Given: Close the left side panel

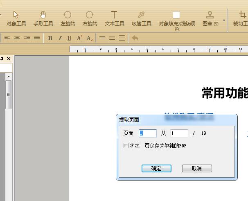Looking at the screenshot, I should (x=9, y=59).
